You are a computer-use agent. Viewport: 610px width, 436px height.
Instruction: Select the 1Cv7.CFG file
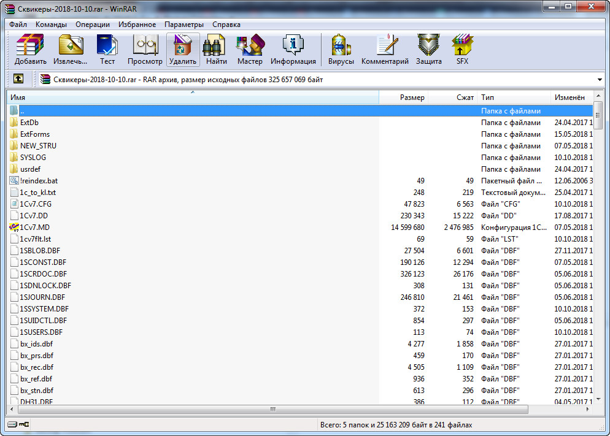(36, 204)
